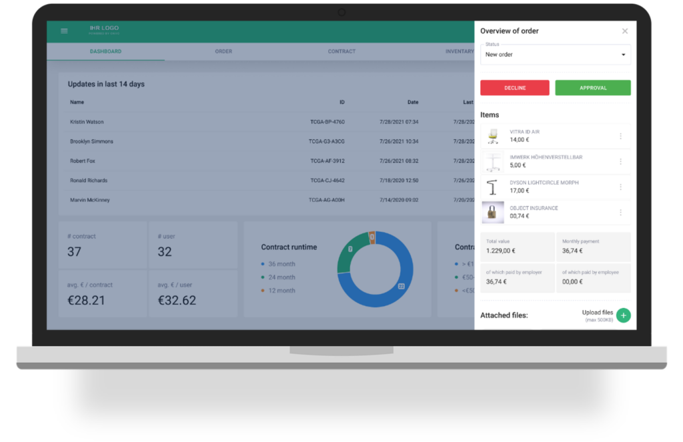The height and width of the screenshot is (442, 683).
Task: Click avg € / user value €32.62
Action: pos(177,300)
